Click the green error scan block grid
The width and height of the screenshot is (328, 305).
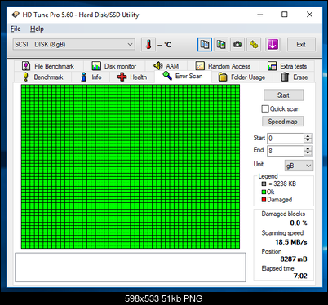click(x=131, y=166)
